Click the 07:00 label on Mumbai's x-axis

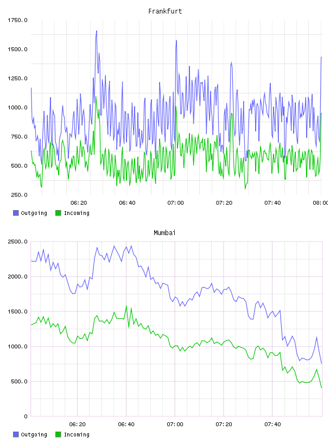point(175,424)
